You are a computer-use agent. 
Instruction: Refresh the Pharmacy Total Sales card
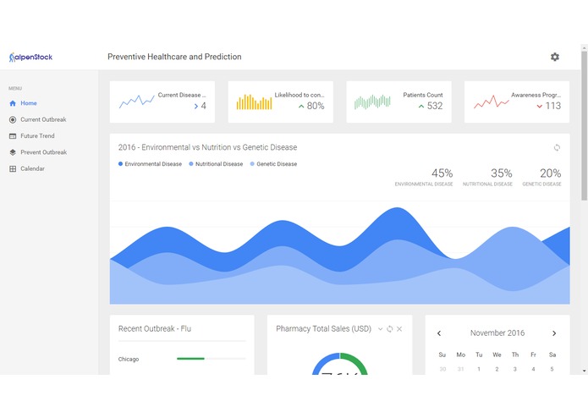[x=390, y=329]
